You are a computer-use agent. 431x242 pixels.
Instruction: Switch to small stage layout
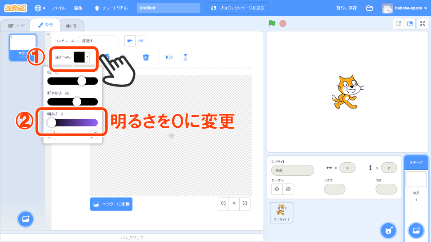398,23
